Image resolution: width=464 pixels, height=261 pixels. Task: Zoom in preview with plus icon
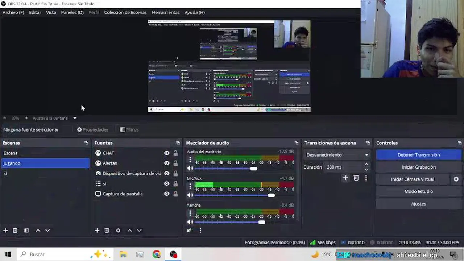click(x=26, y=118)
